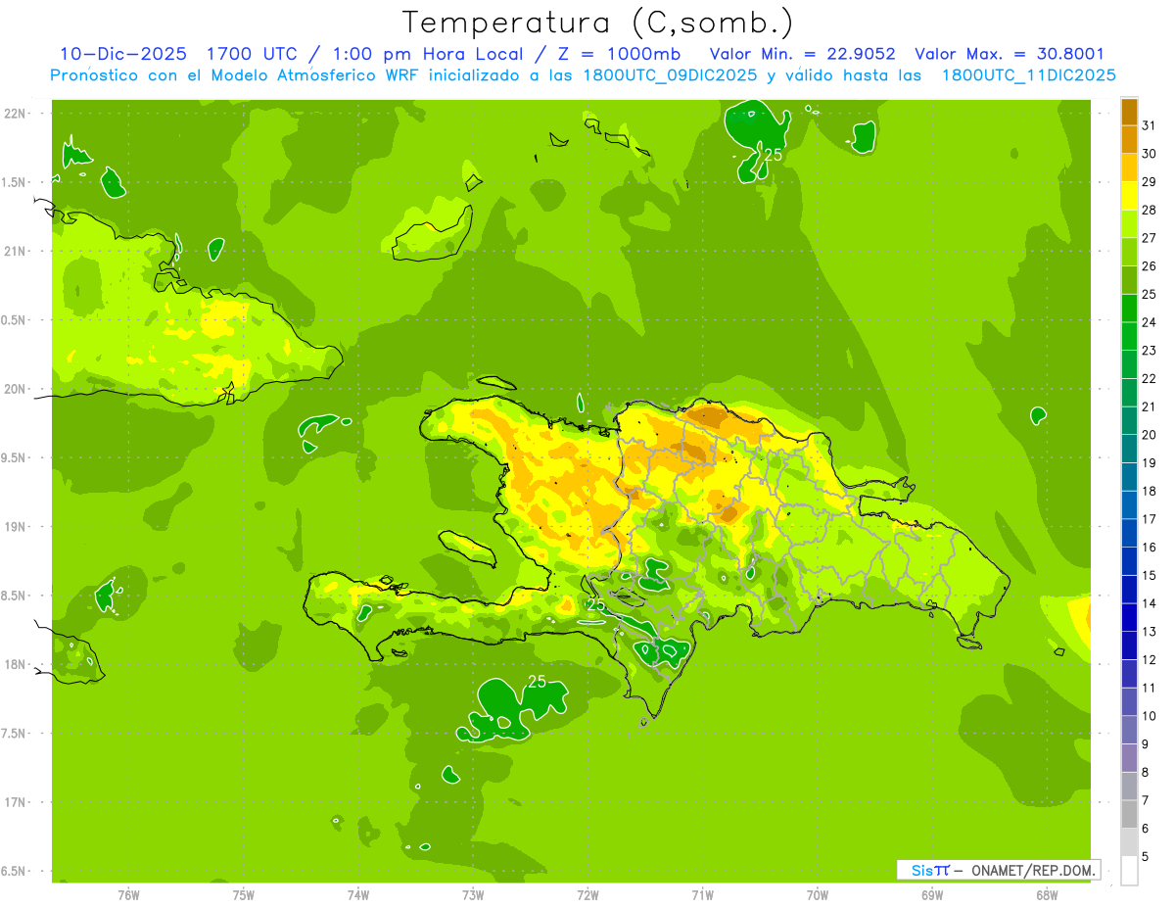The height and width of the screenshot is (908, 1175).
Task: Click the "19N" latitude label
Action: [x=16, y=527]
